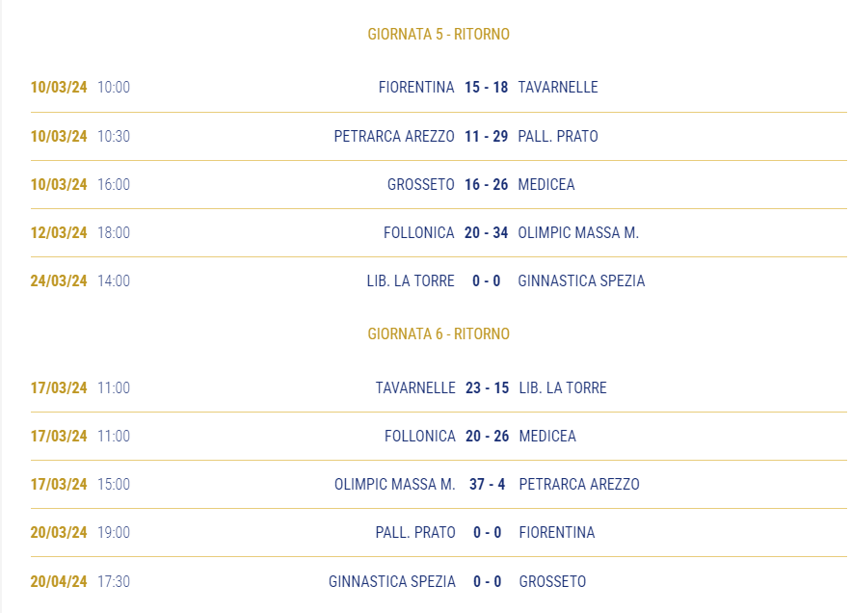Select Ginnastica Spezia as away team on 24/03/24

(x=581, y=280)
